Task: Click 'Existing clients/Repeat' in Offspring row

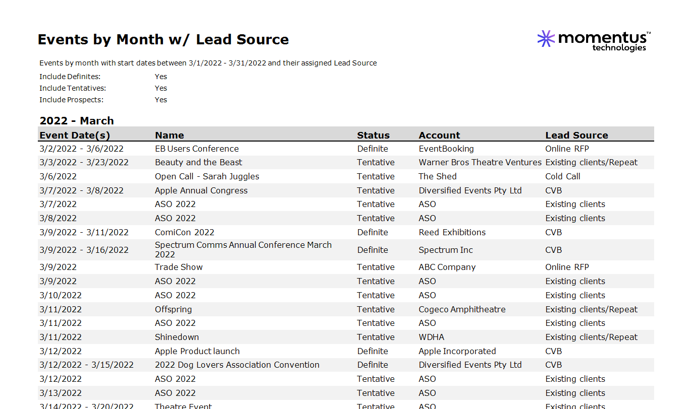Action: pos(592,309)
